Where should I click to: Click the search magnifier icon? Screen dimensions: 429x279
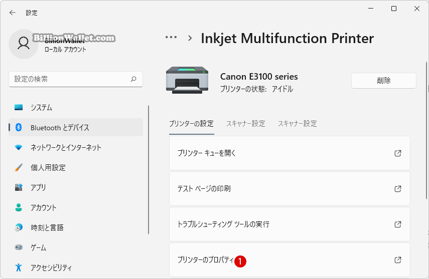133,79
